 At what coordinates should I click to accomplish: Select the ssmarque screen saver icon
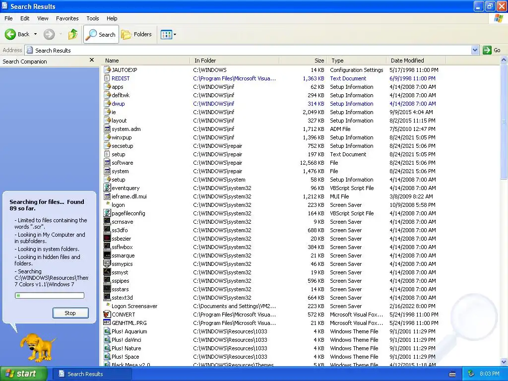coord(107,255)
